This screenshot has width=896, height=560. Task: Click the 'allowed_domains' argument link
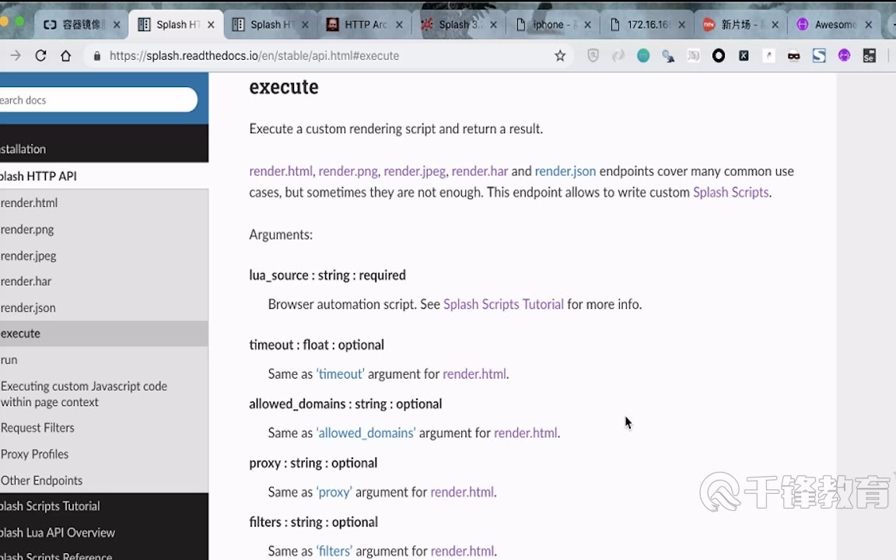tap(366, 432)
